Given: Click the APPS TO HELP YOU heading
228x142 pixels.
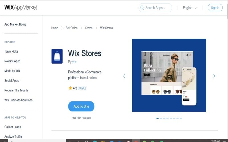Looking at the screenshot, I should 15,118.
